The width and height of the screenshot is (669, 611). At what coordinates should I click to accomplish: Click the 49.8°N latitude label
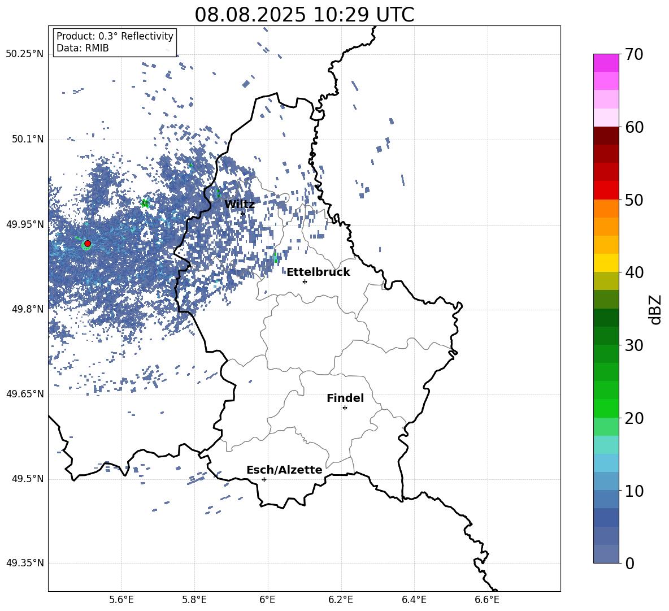pyautogui.click(x=28, y=309)
